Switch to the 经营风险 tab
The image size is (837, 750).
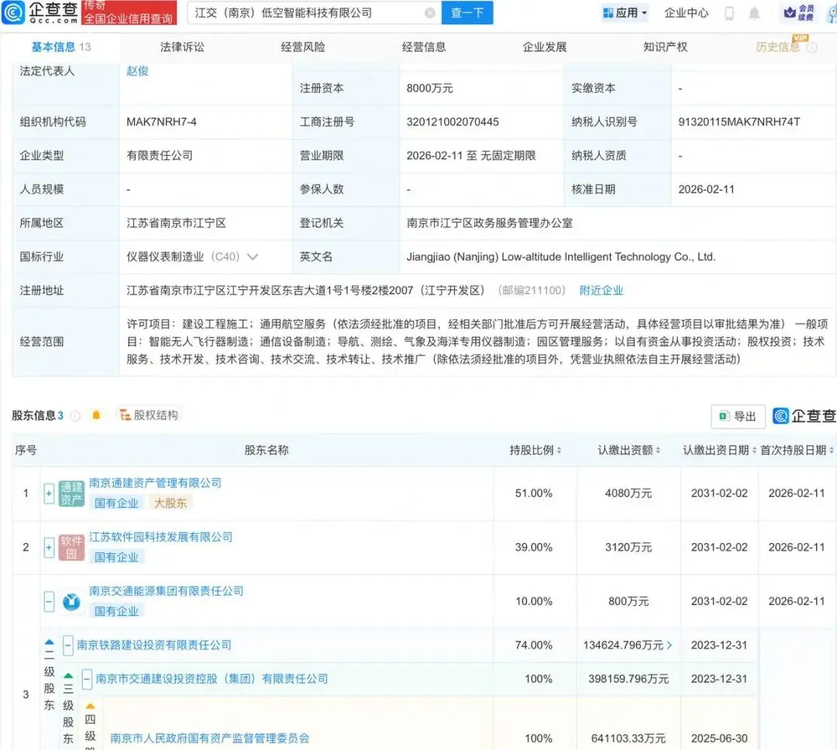[303, 47]
